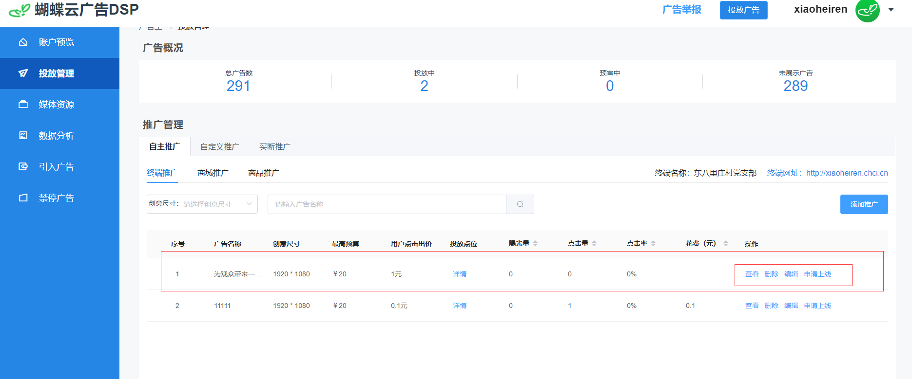
Task: Click the 投放管理 paper plane icon
Action: coord(23,73)
